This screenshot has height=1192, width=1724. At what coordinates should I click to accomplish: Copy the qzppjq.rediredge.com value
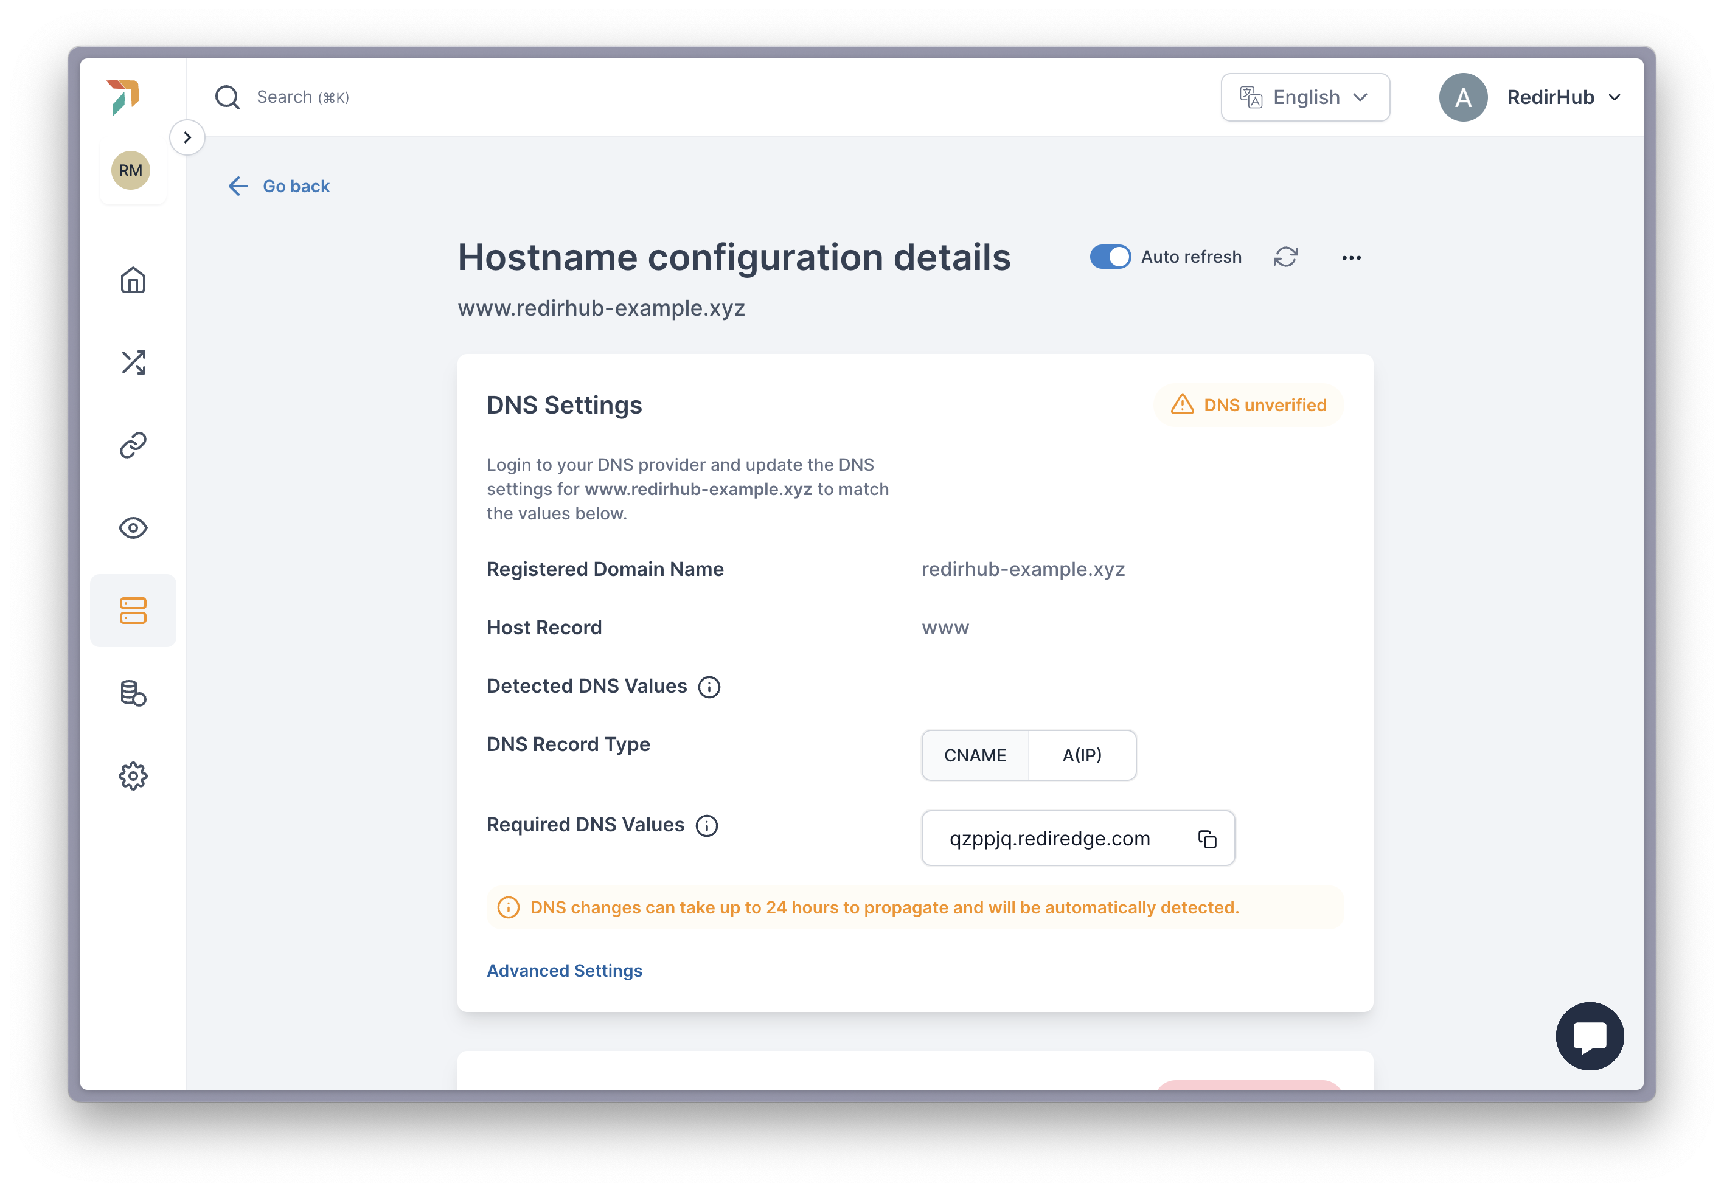[x=1207, y=839]
